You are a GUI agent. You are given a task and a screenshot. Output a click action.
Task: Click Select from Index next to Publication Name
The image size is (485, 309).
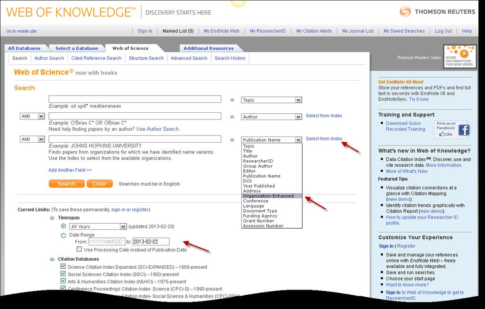tap(324, 138)
